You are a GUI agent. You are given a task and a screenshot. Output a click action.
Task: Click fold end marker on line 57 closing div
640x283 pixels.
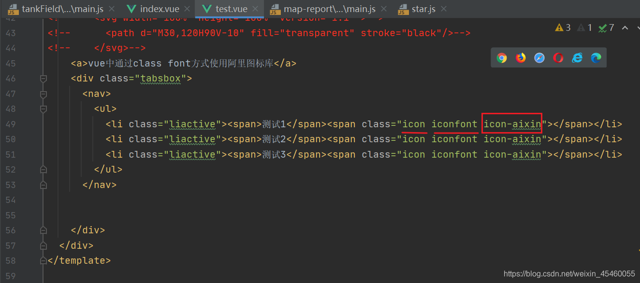[x=43, y=245]
